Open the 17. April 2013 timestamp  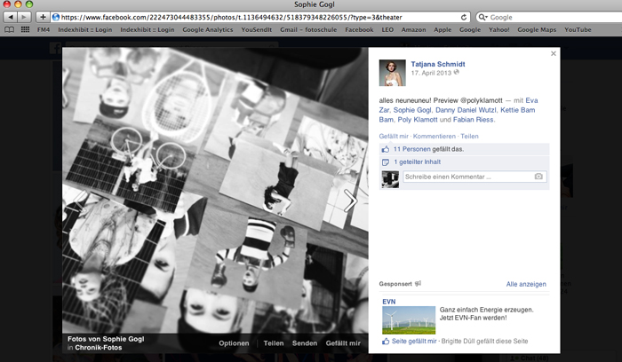(x=431, y=73)
